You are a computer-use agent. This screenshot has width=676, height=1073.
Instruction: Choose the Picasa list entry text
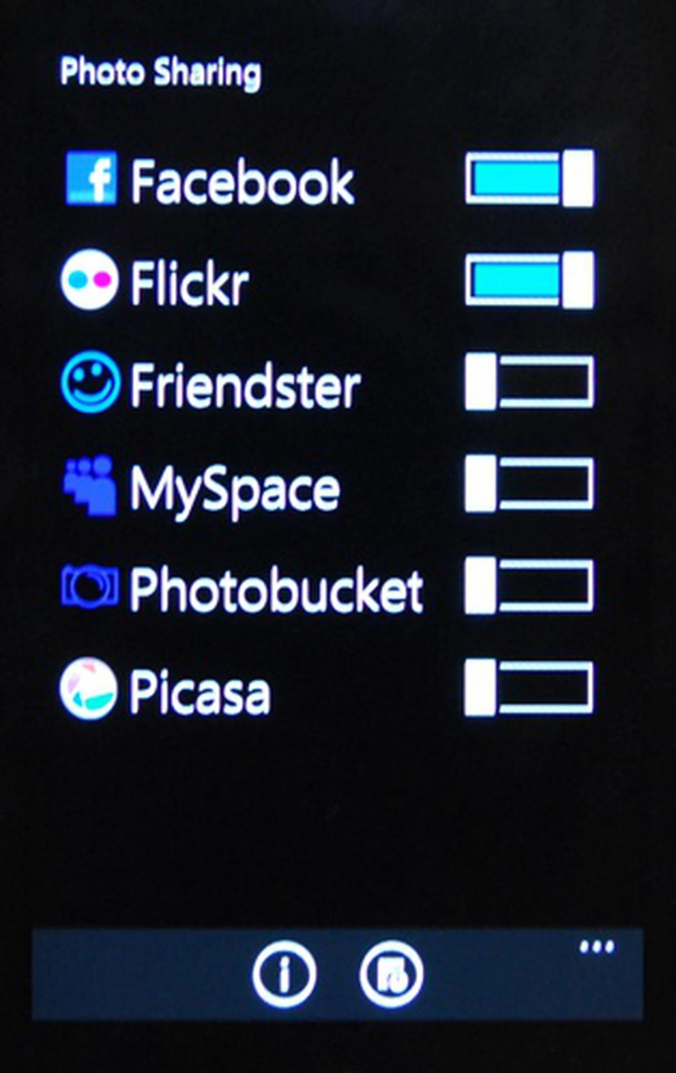[200, 693]
